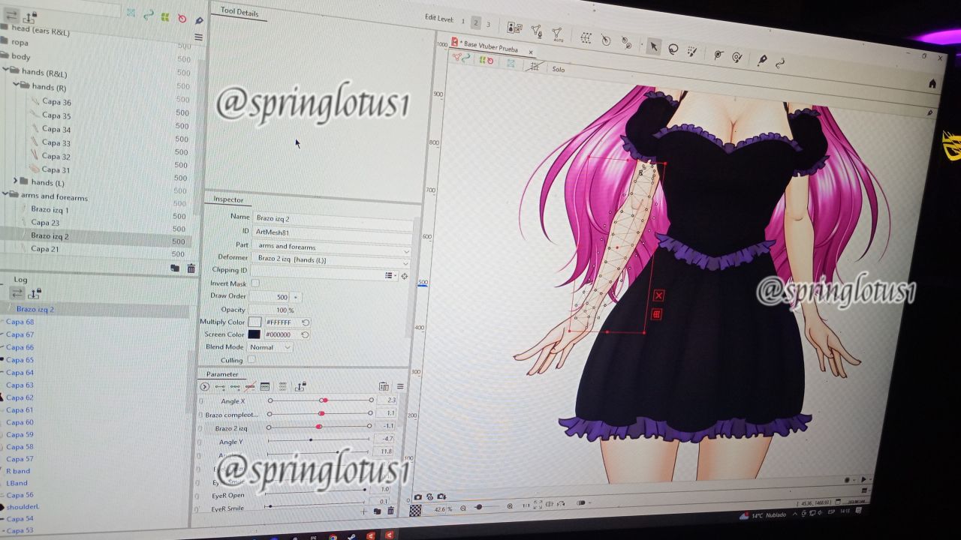Reset the Multiply Color value

(306, 322)
